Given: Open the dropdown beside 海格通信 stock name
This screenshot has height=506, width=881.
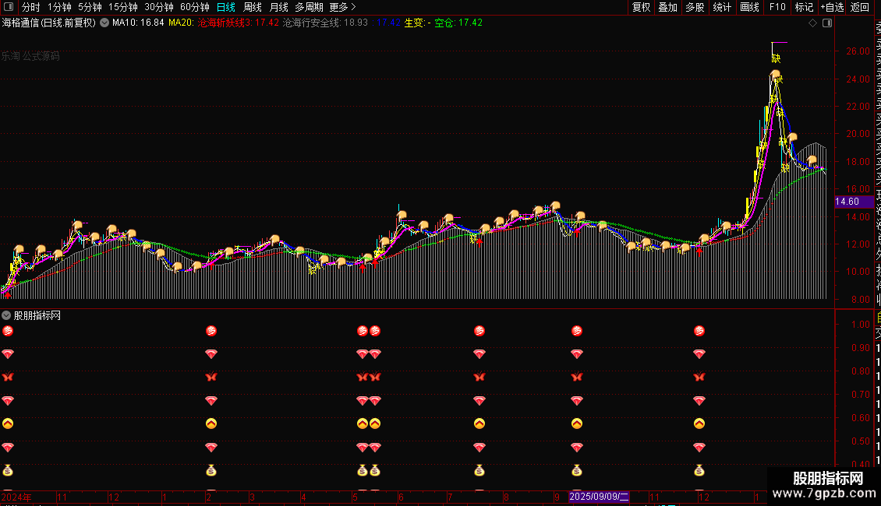Looking at the screenshot, I should pyautogui.click(x=104, y=23).
